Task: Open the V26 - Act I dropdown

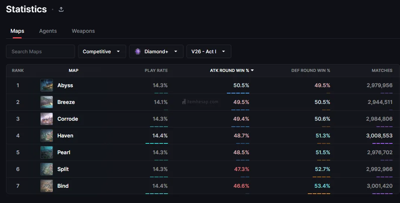Action: (209, 51)
